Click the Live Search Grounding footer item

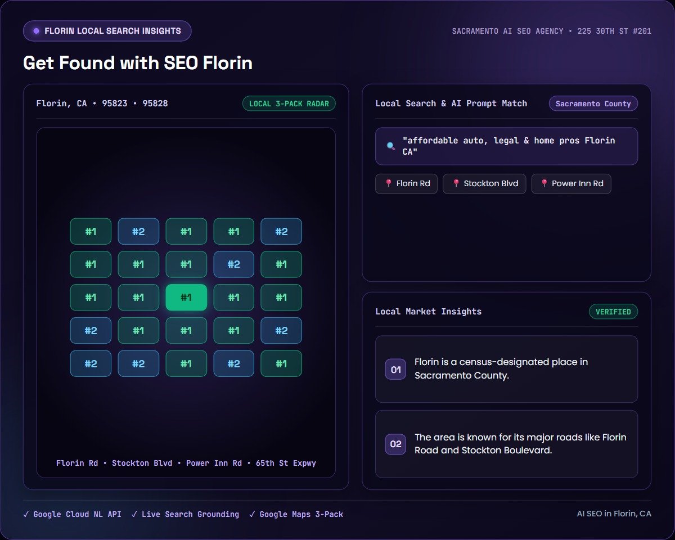click(x=185, y=514)
